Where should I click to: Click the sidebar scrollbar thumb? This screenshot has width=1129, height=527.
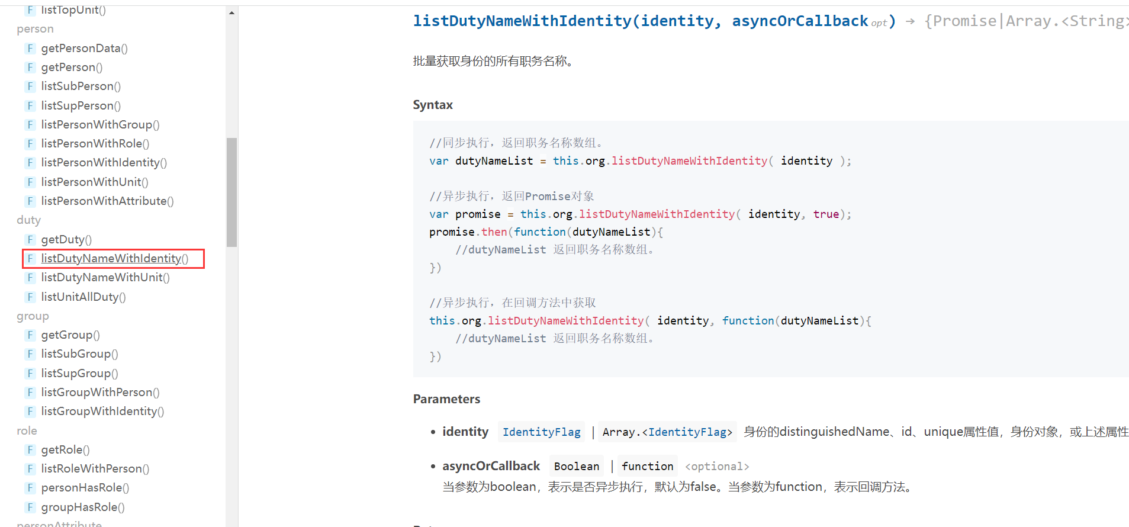pyautogui.click(x=231, y=192)
